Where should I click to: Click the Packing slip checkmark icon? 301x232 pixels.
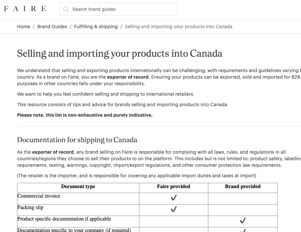click(174, 209)
